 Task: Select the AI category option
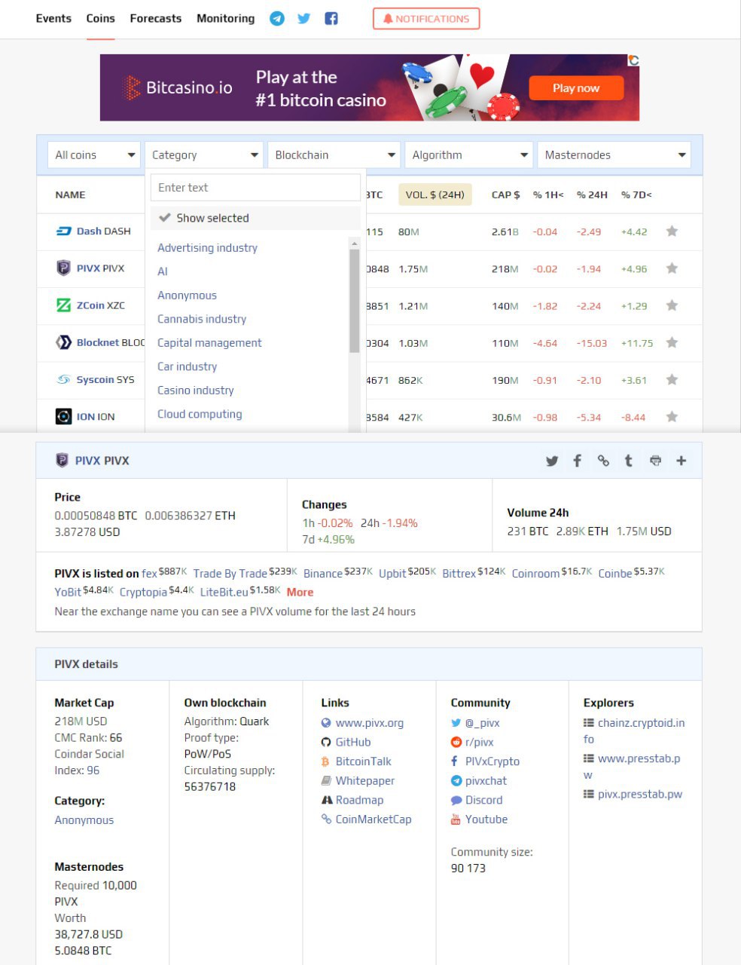pos(163,271)
